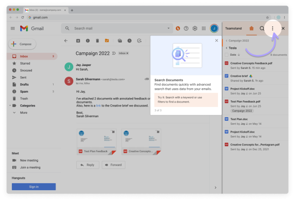Open Project Kickoff.doc sent Jun 25
295x201 pixels.
tap(255, 91)
